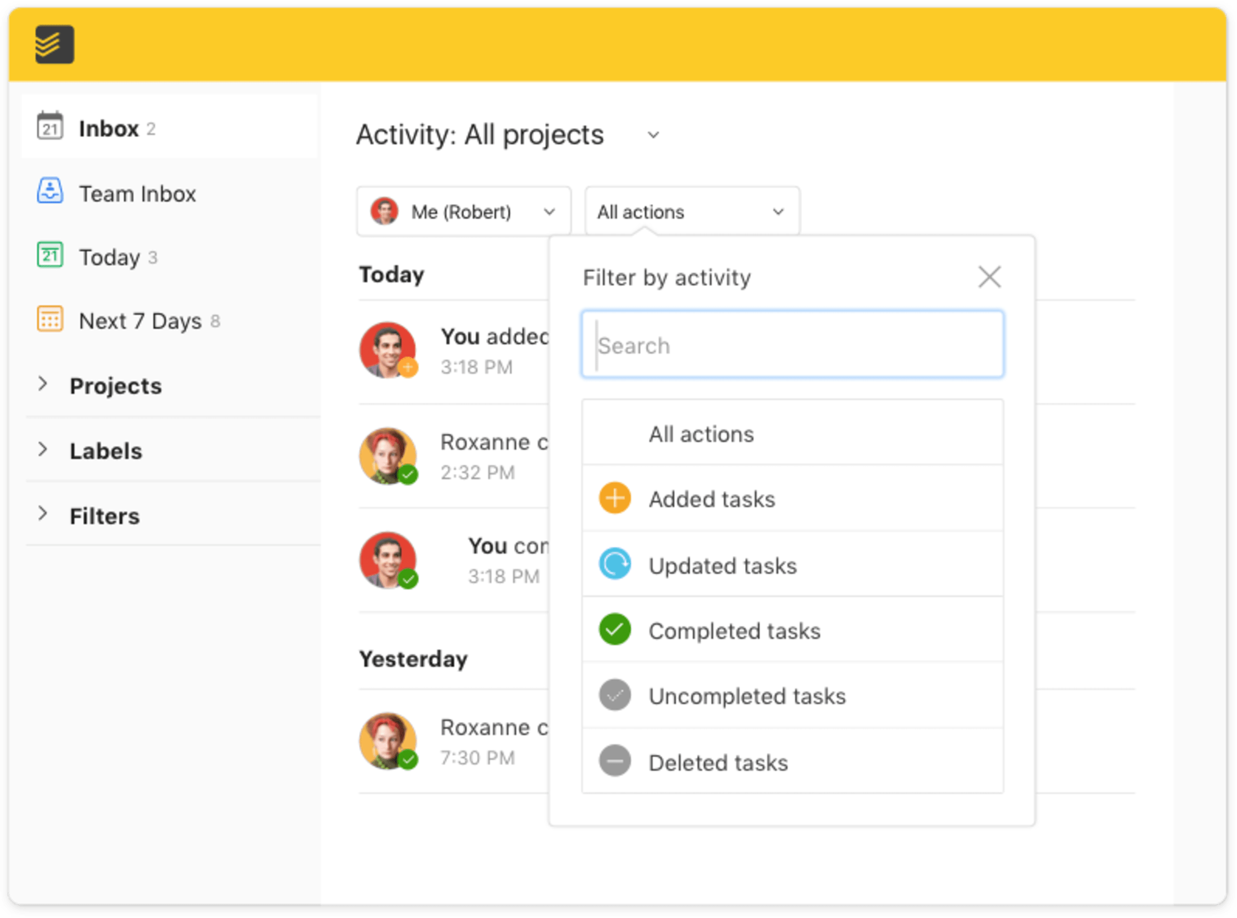Select All actions in the filter list
Viewport: 1237px width, 918px height.
(792, 433)
